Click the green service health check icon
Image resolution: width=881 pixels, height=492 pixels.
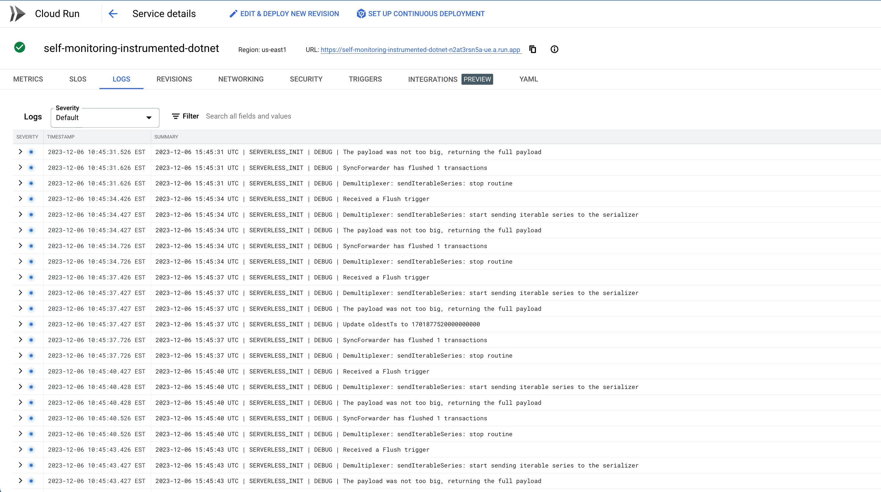[x=19, y=47]
